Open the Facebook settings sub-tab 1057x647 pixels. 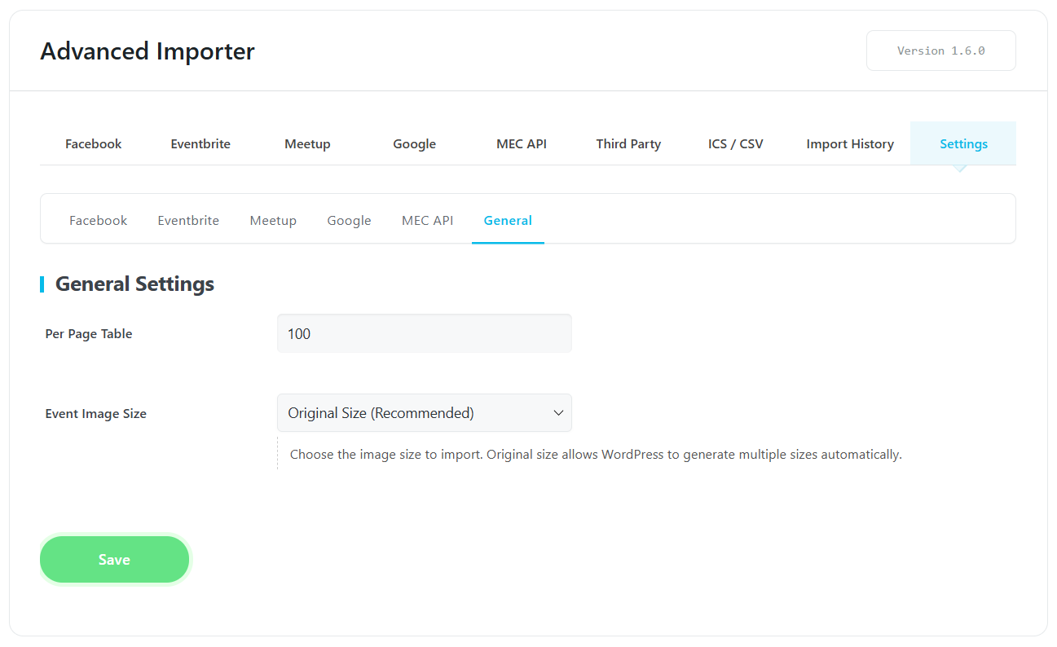98,220
